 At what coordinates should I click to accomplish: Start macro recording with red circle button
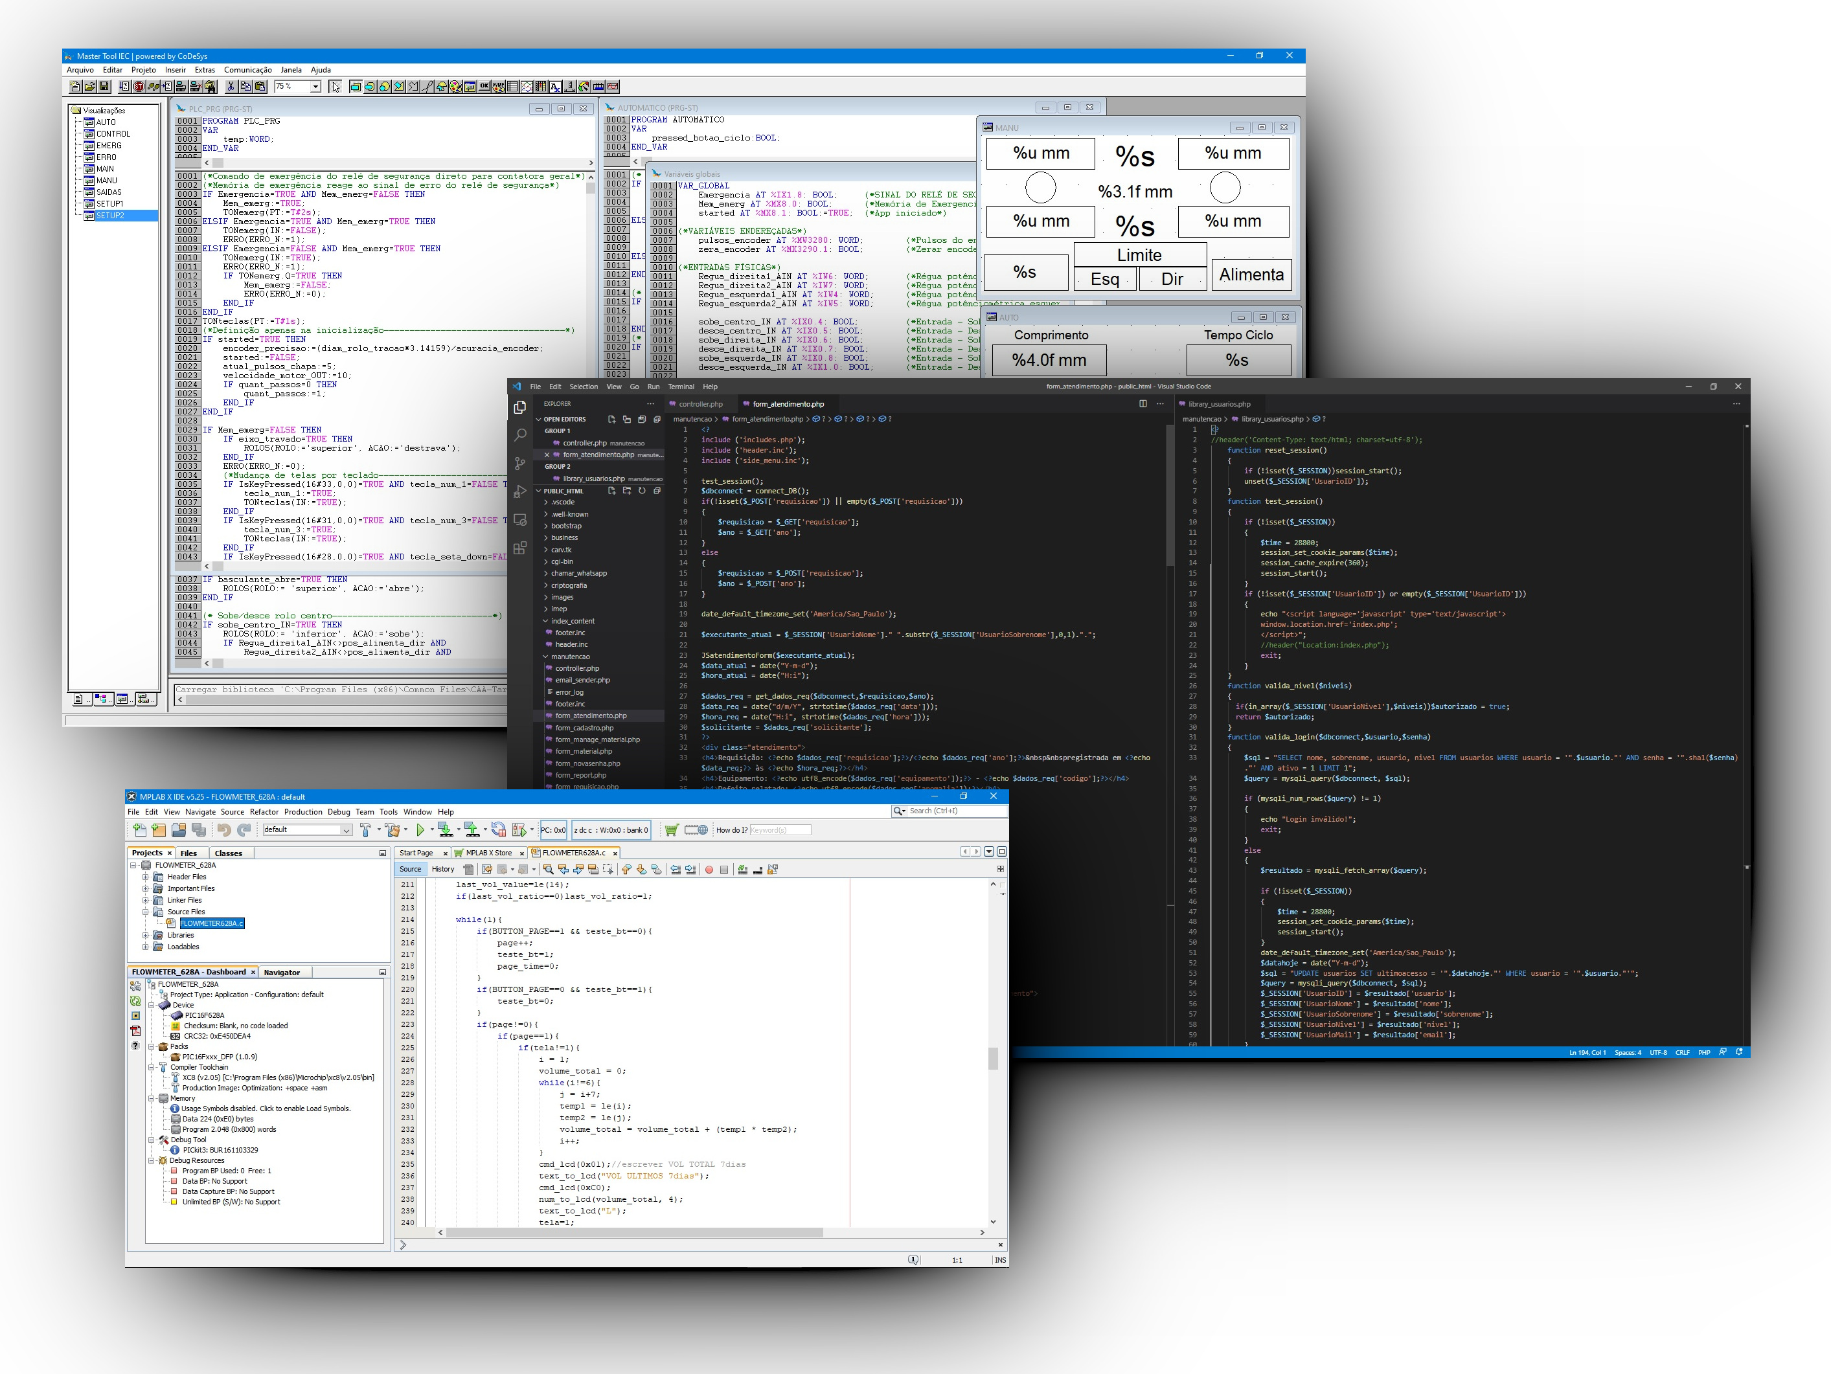[x=709, y=869]
